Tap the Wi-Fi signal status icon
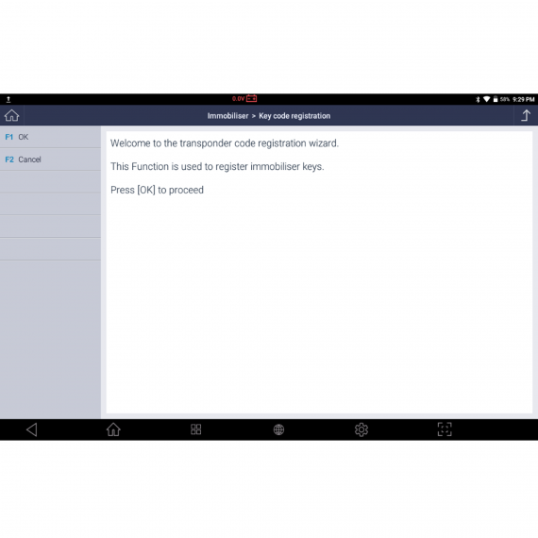Image resolution: width=538 pixels, height=538 pixels. pyautogui.click(x=486, y=99)
